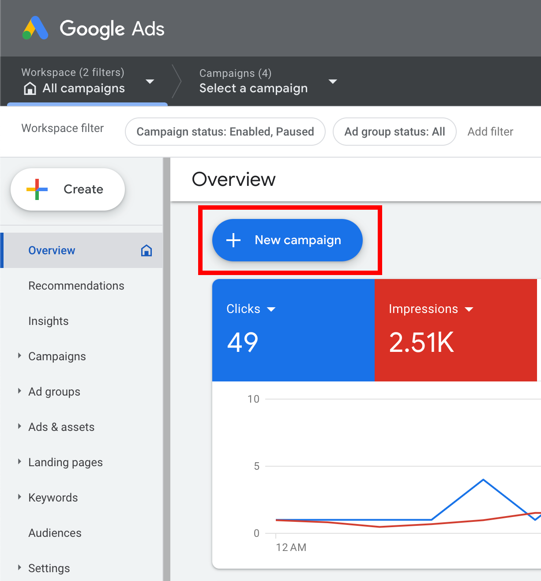This screenshot has height=581, width=541.
Task: Click the Settings sidebar label
Action: click(49, 568)
